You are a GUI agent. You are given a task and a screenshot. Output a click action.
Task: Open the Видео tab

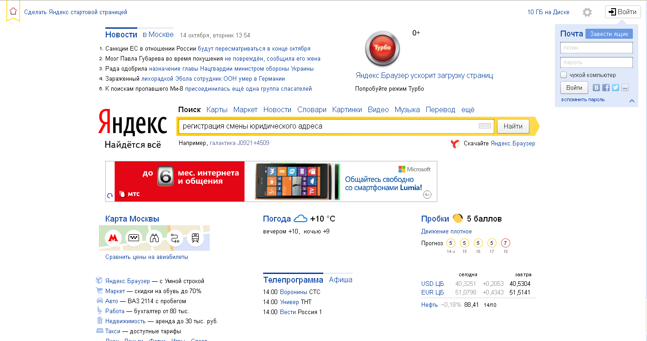(x=378, y=109)
